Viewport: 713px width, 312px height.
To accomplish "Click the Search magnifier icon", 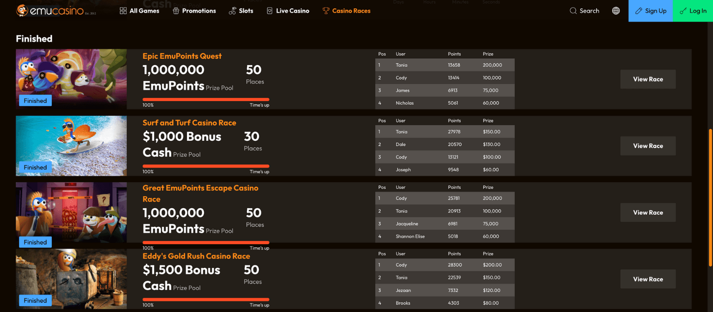I will (573, 11).
